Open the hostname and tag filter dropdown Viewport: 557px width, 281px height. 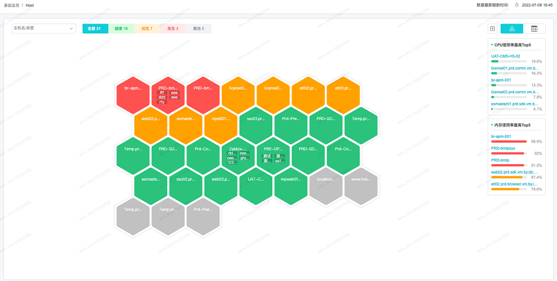coord(44,28)
